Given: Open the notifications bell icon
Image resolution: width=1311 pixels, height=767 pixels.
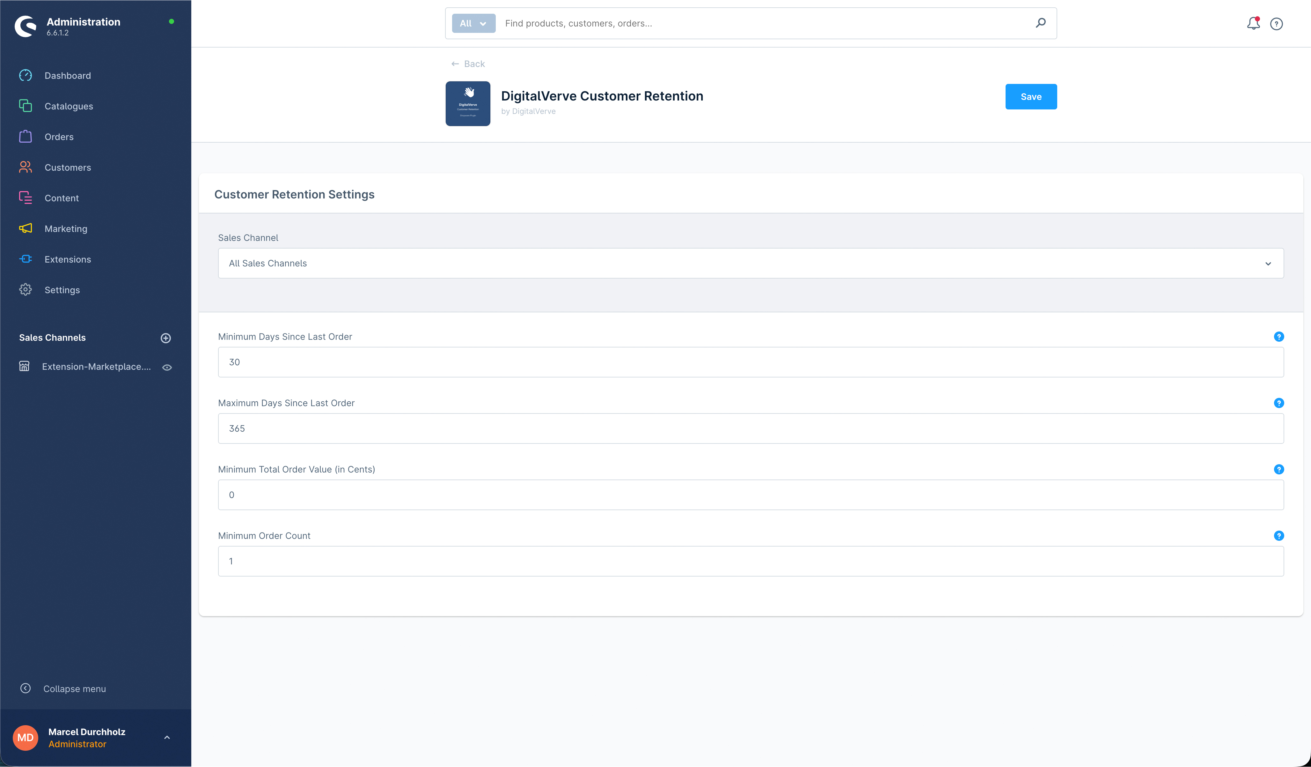Looking at the screenshot, I should pos(1253,23).
